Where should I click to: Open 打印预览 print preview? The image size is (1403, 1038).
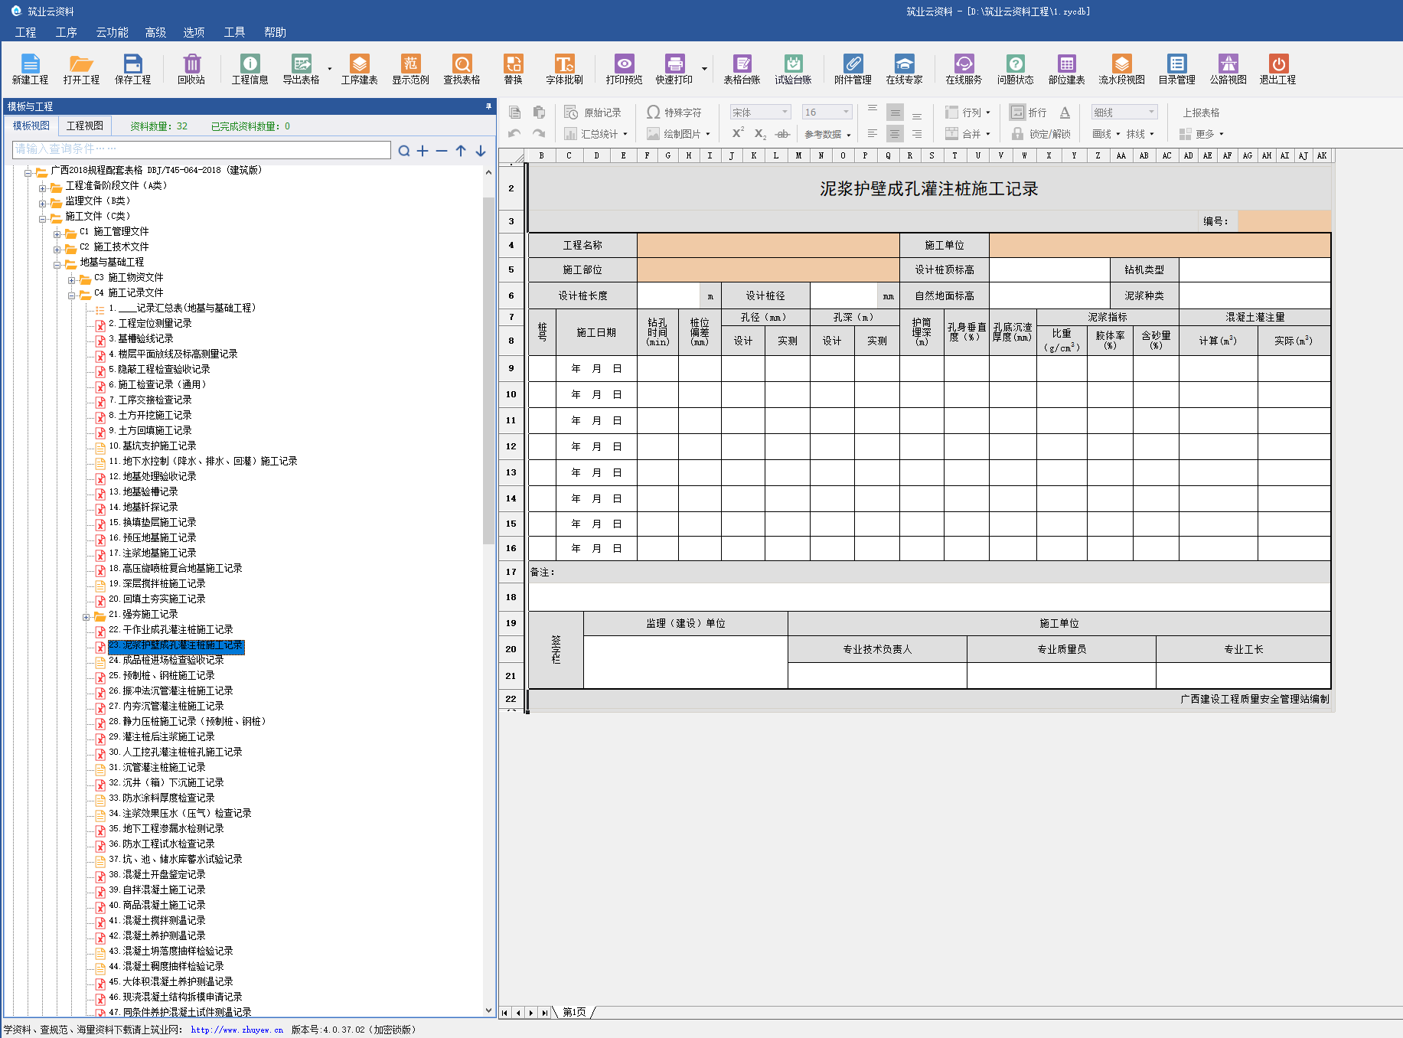click(x=624, y=69)
